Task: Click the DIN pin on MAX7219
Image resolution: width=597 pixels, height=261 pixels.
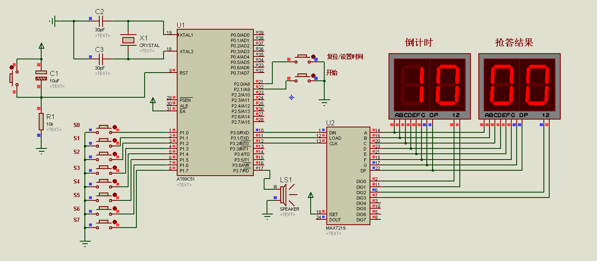Action: point(332,133)
